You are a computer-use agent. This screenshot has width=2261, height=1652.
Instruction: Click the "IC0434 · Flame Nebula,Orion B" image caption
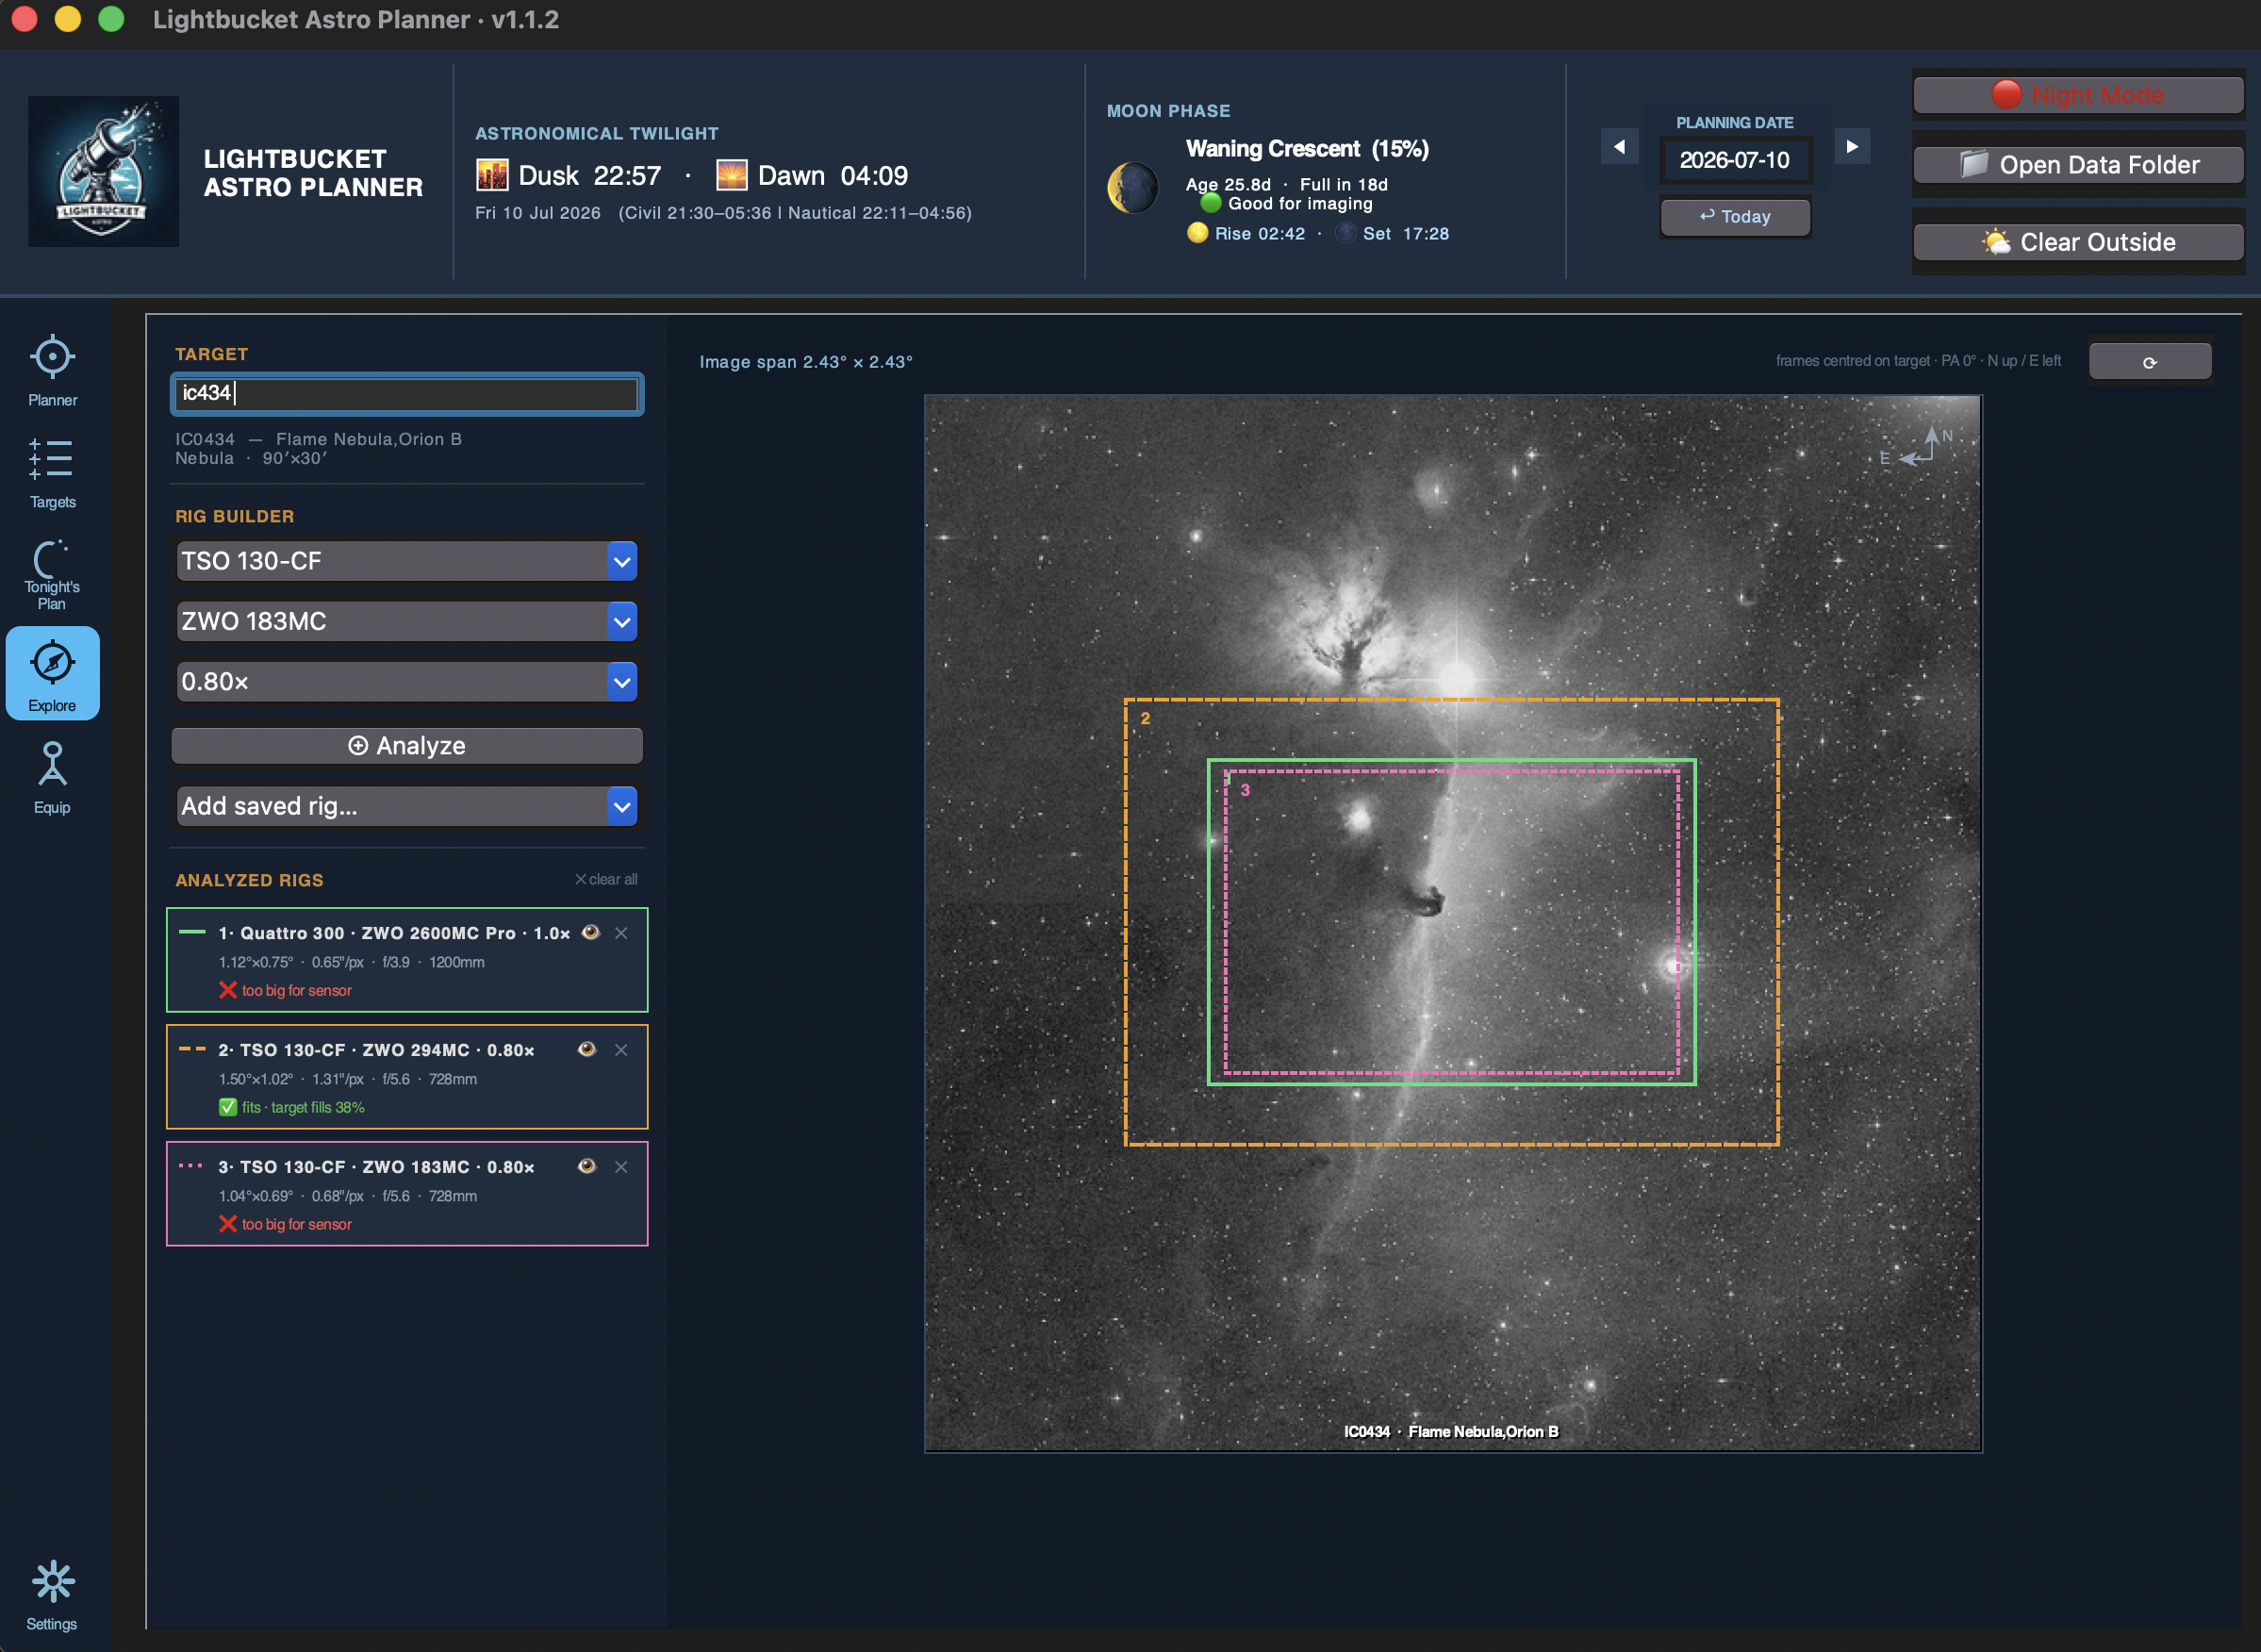[x=1451, y=1432]
